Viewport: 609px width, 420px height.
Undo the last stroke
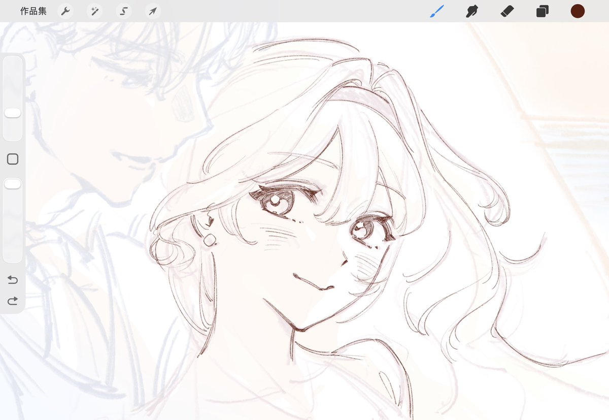(x=13, y=280)
